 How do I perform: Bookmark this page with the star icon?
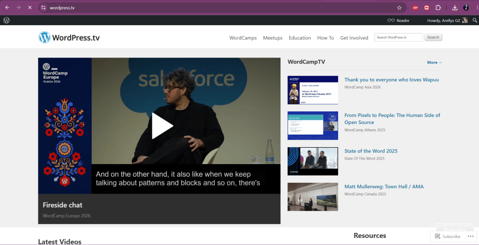click(x=399, y=7)
